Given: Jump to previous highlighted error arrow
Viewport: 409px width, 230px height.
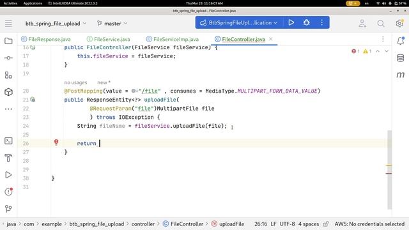Looking at the screenshot, I should [378, 51].
